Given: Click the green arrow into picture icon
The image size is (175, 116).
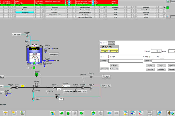Looking at the screenshot, I should coord(109,113).
